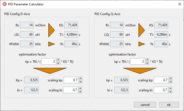Click the Q-Axis T1 result field
The width and height of the screenshot is (184, 111).
pos(161,34)
